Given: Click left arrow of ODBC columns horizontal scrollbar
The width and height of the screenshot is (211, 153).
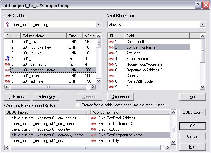Looking at the screenshot, I should coord(7,87).
